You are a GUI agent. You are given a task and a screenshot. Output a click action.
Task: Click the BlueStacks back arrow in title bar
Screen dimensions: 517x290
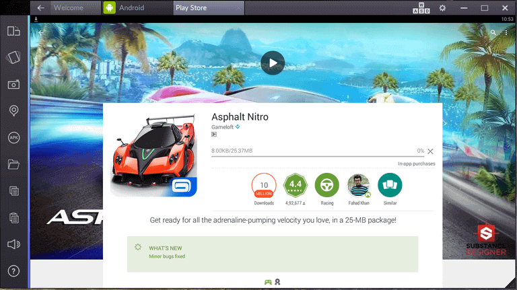click(x=40, y=8)
